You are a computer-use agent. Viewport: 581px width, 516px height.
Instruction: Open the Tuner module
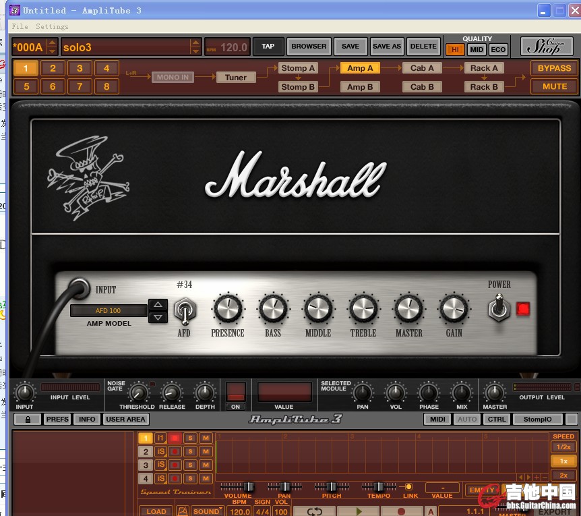(236, 77)
